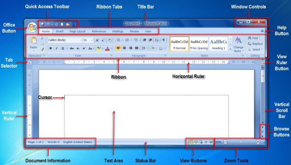This screenshot has height=165, width=291.
Task: Decrease indent icon in Paragraph group
Action: (x=145, y=40)
